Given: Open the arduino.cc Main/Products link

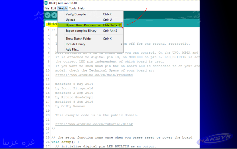Looking at the screenshot, I should [x=94, y=75].
